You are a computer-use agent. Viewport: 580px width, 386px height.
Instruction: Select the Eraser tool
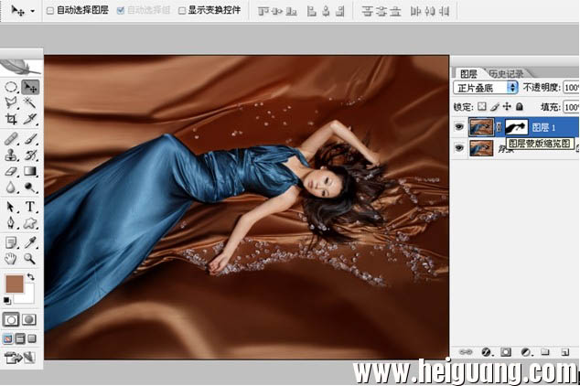tap(11, 172)
